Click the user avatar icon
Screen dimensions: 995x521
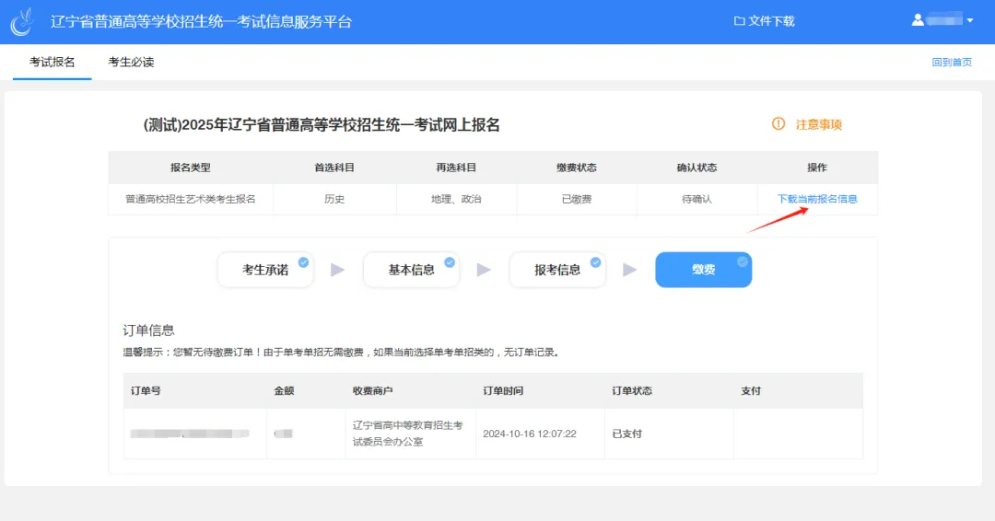point(918,20)
